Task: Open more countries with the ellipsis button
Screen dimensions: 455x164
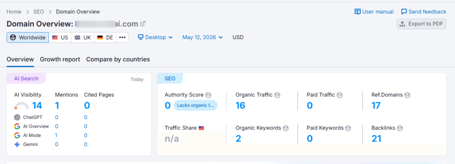Action: 123,38
